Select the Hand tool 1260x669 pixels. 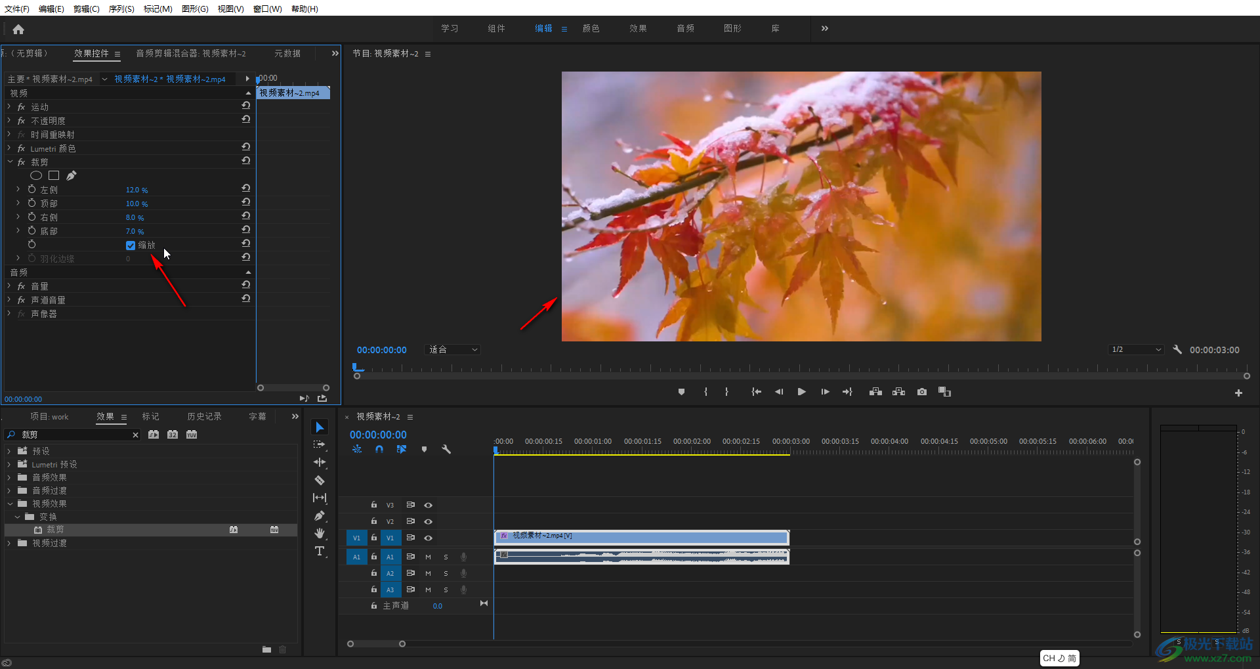tap(320, 533)
